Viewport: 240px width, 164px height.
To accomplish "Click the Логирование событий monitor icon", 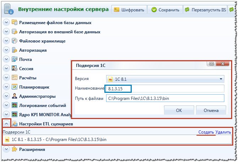I will [15, 105].
